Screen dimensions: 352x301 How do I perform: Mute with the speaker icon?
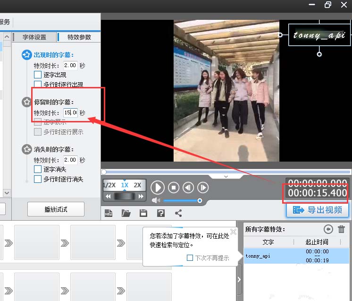(156, 200)
